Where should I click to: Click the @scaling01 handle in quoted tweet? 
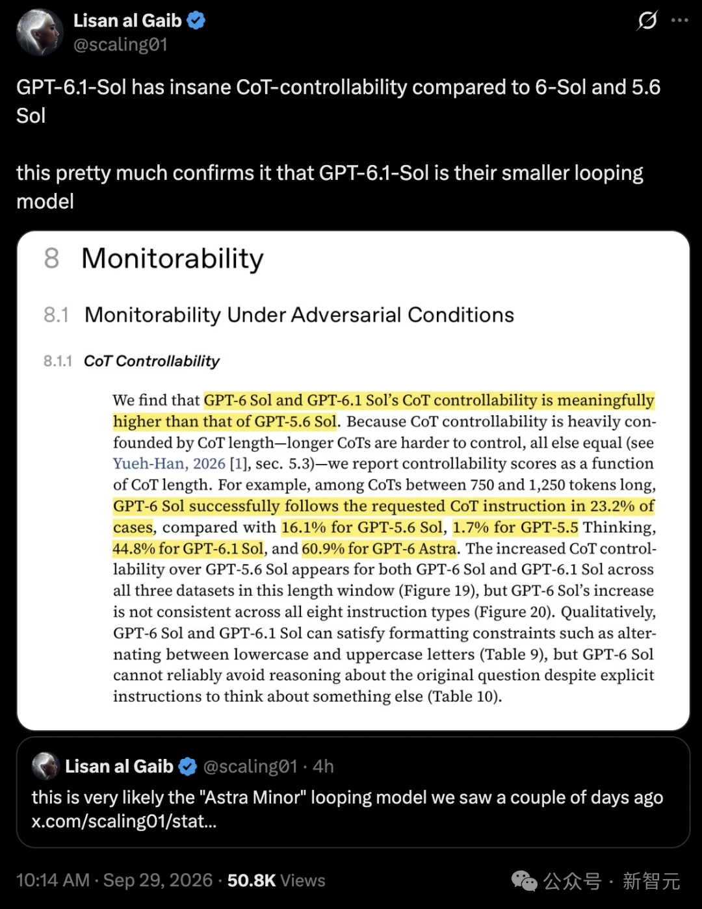[250, 767]
